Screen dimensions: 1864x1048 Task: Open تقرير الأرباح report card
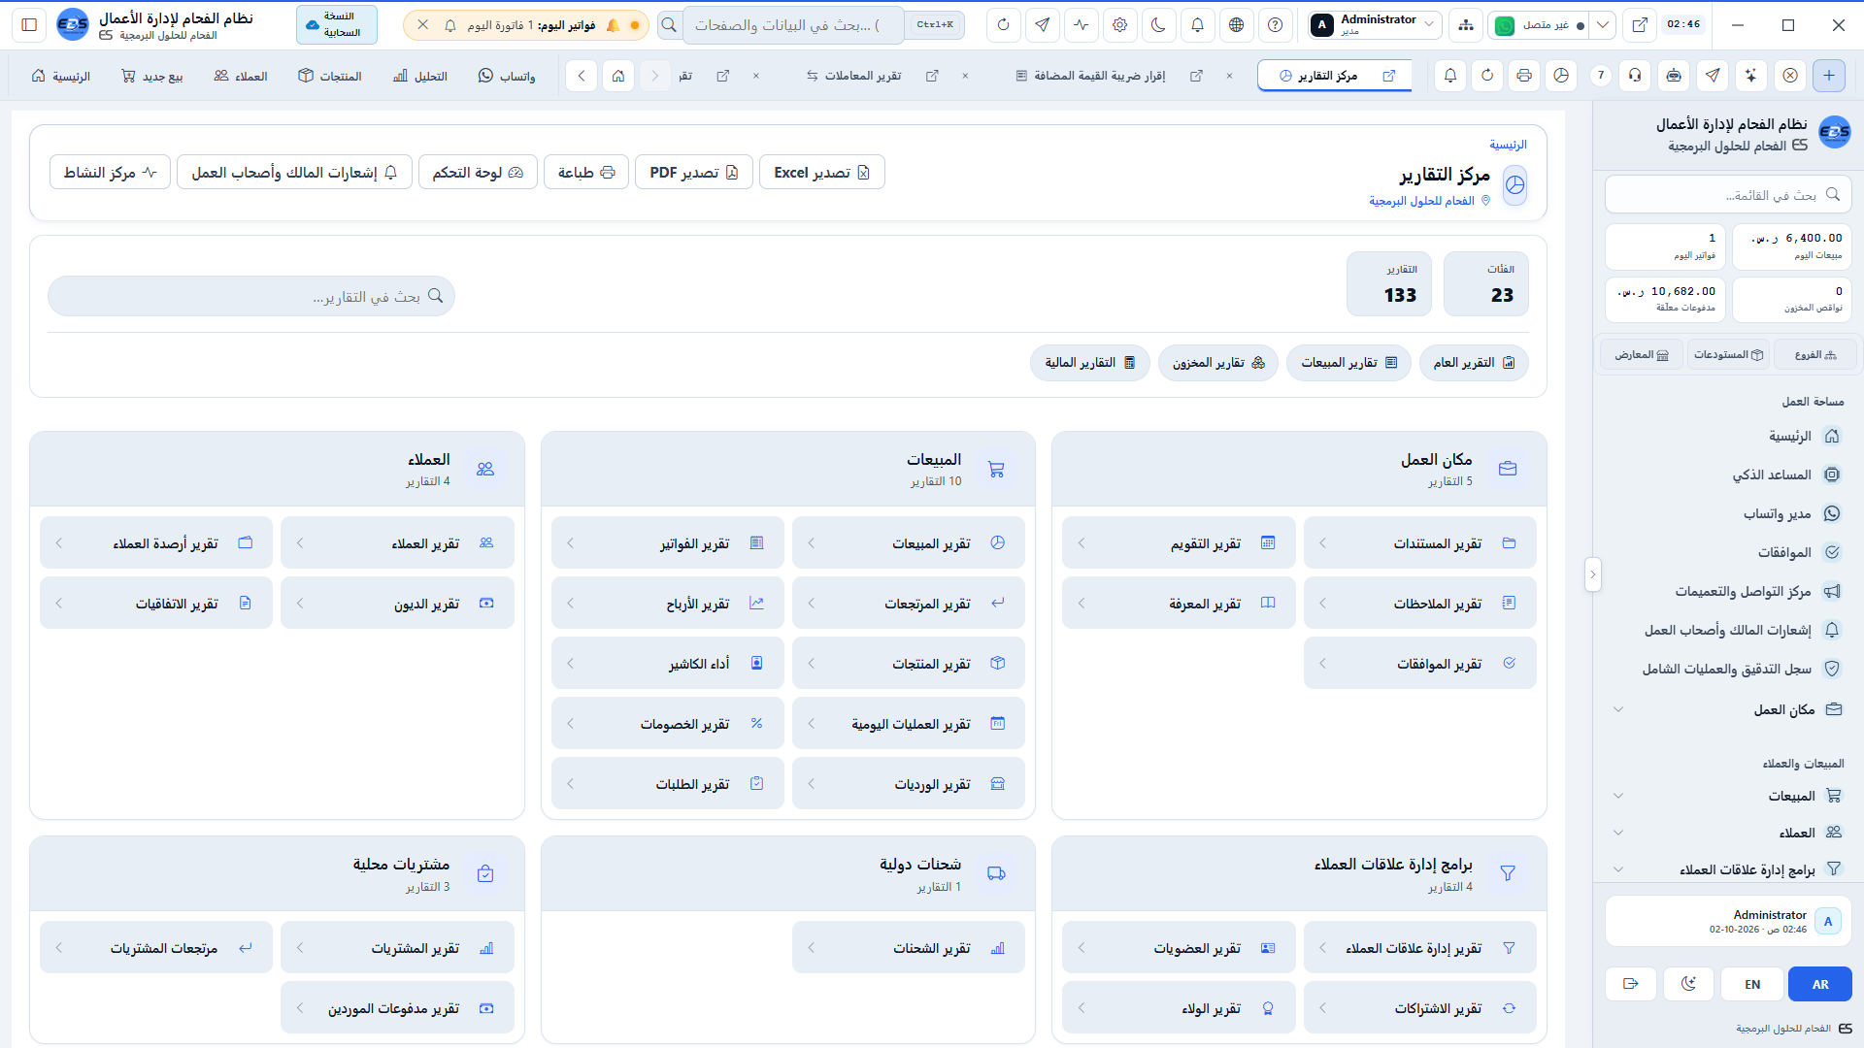click(x=668, y=604)
